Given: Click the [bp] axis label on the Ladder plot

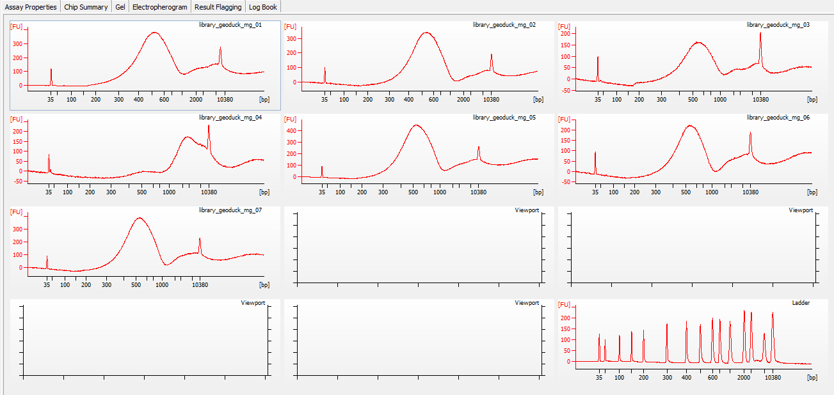Looking at the screenshot, I should pyautogui.click(x=812, y=378).
